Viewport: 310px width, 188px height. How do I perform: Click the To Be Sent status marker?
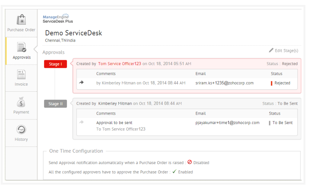click(x=270, y=123)
